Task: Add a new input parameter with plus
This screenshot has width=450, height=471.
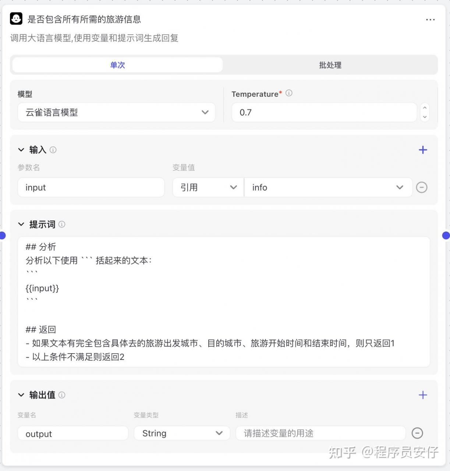Action: tap(423, 150)
